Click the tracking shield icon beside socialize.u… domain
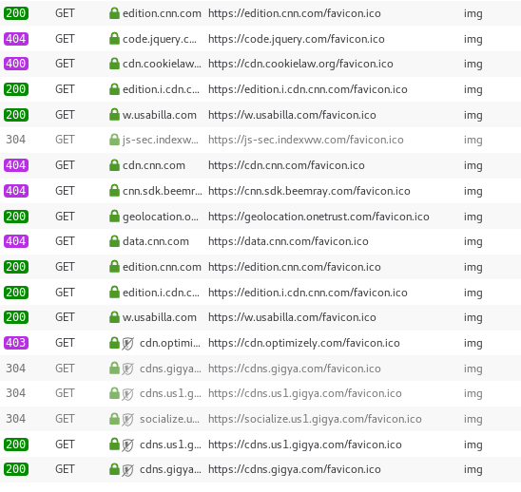The width and height of the screenshot is (521, 492). [127, 420]
